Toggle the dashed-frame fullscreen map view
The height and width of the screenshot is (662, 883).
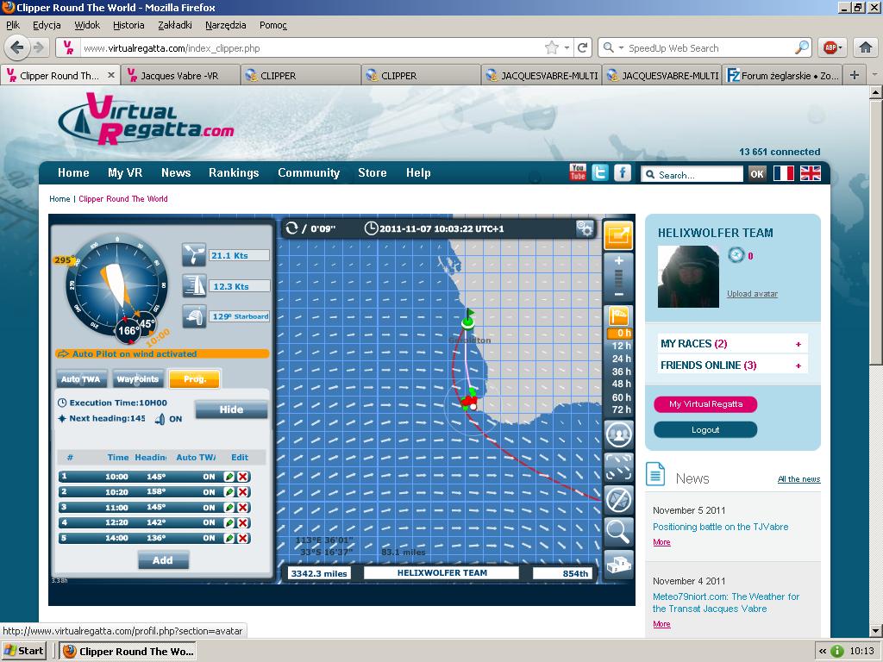[619, 467]
